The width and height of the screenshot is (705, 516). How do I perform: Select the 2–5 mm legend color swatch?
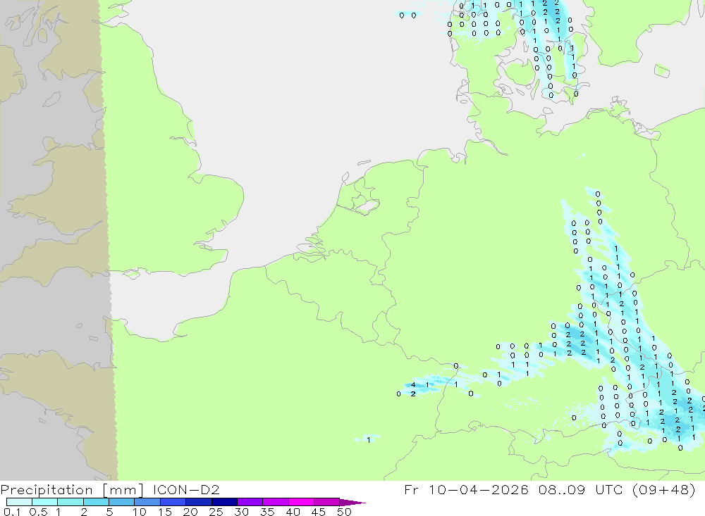coord(96,502)
